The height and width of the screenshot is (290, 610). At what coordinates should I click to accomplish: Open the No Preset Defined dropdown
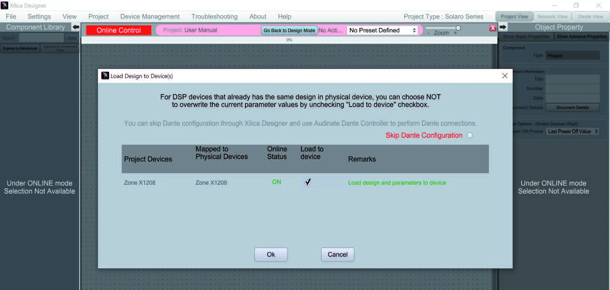(x=382, y=30)
